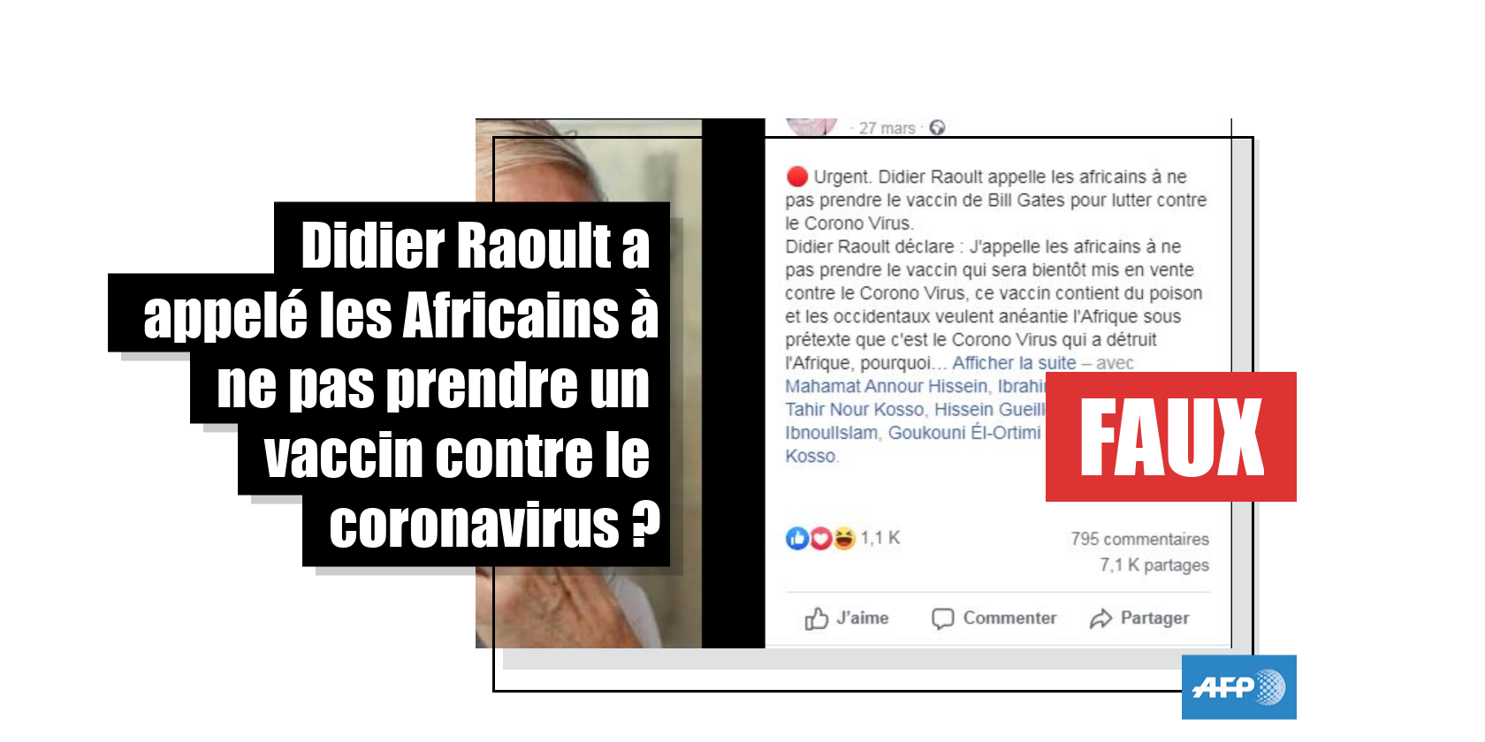Click the photo of the man's face
Viewport: 1485px width, 742px height.
(x=589, y=383)
